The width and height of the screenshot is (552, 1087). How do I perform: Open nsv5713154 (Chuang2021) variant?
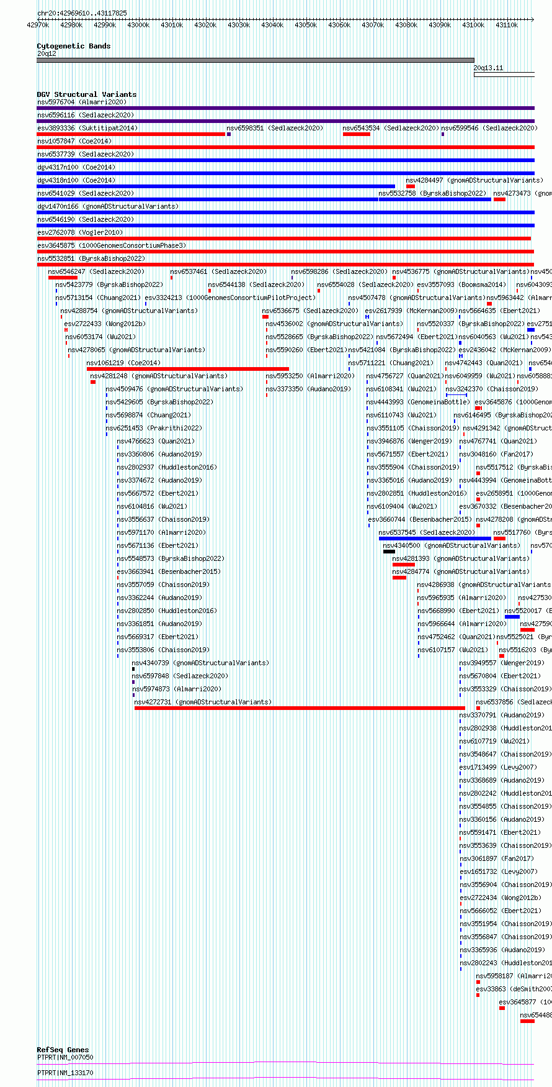[99, 298]
